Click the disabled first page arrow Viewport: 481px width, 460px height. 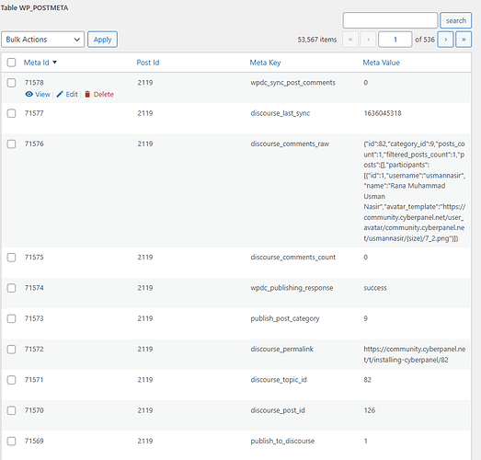(350, 40)
